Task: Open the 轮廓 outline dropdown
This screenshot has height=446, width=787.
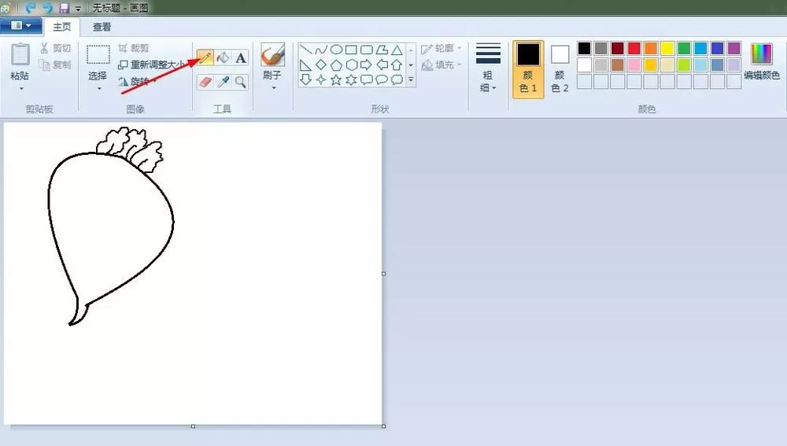Action: click(442, 49)
